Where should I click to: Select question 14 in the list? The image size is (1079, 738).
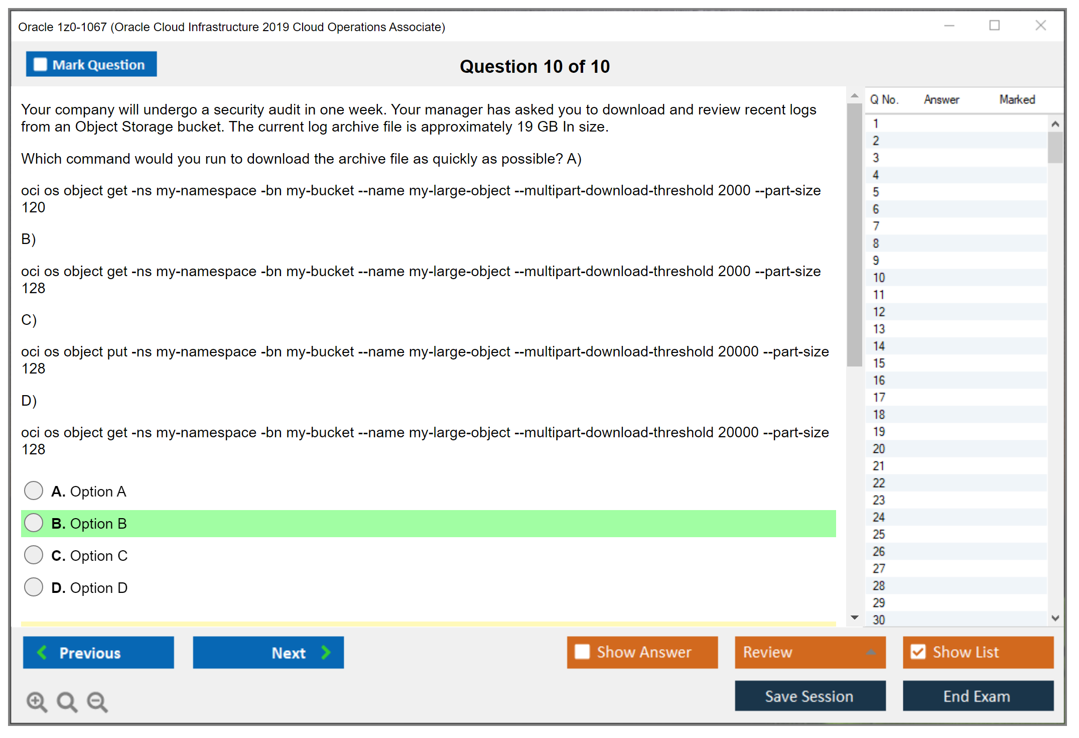point(879,346)
